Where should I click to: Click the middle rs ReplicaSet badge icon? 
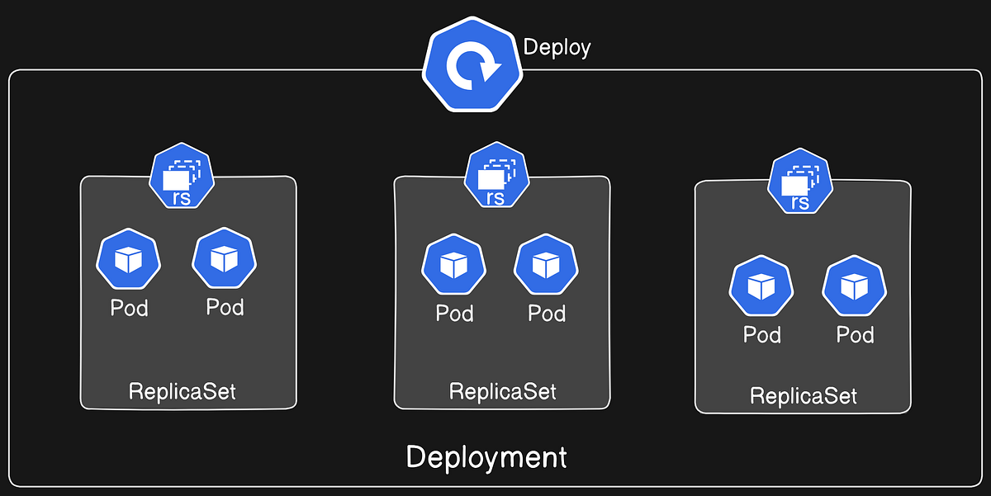tap(497, 176)
